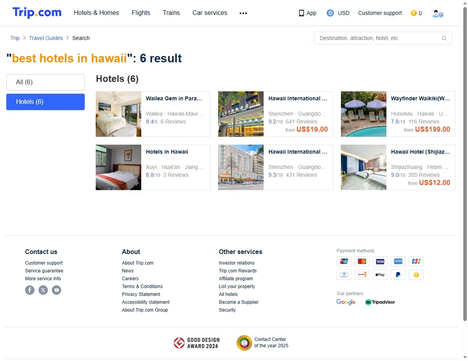Open Investor relations link
The width and height of the screenshot is (468, 361).
point(237,263)
